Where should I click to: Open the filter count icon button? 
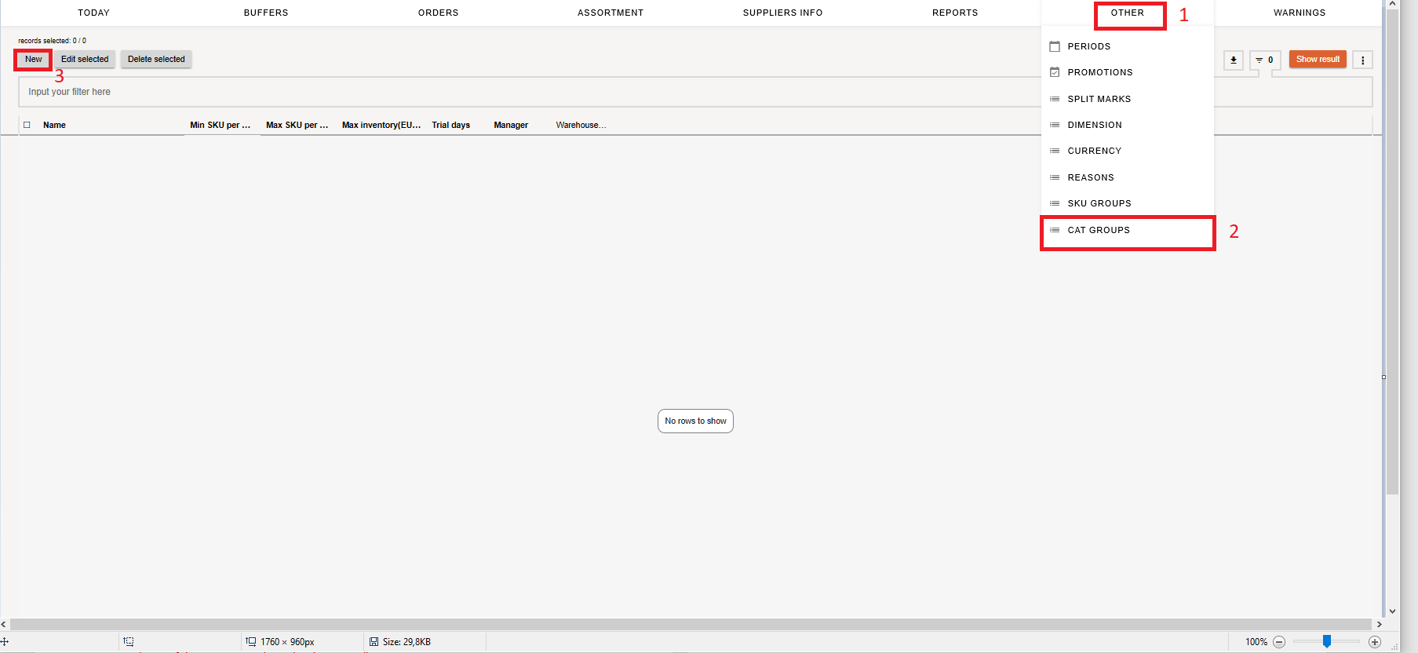1264,60
